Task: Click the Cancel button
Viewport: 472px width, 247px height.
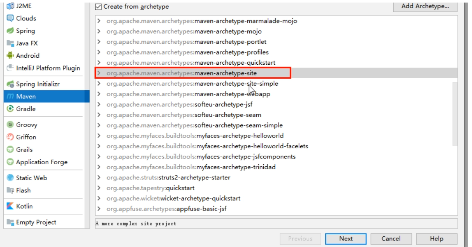Action: tap(391, 238)
